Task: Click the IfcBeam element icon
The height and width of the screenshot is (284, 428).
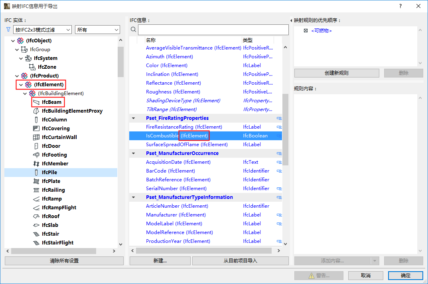Action: [x=36, y=102]
